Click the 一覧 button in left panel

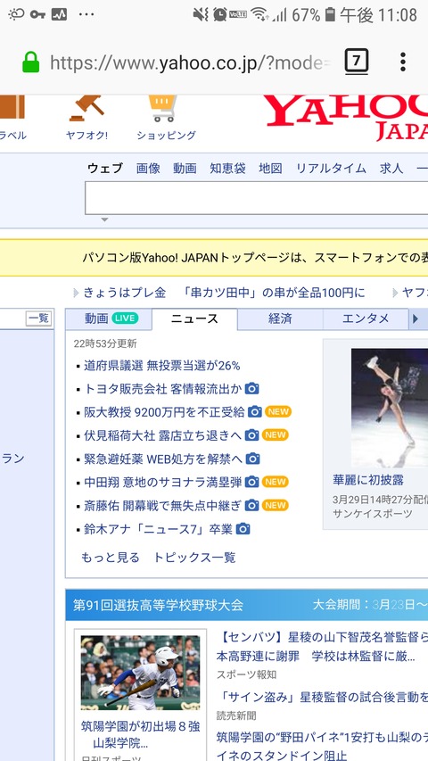tap(38, 318)
